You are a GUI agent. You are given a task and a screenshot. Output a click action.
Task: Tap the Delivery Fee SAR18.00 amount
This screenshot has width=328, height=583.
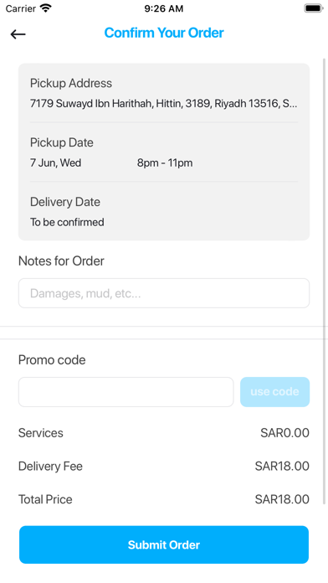click(282, 467)
